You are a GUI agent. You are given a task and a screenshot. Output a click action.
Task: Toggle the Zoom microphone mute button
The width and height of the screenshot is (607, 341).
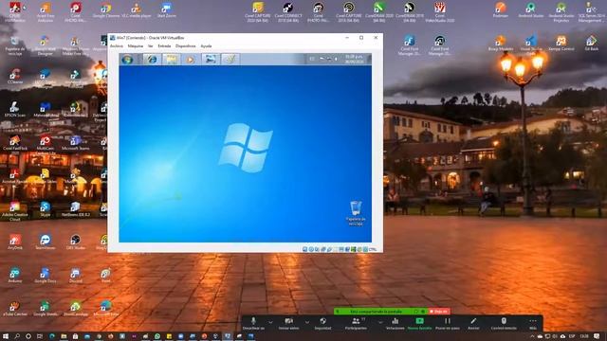click(253, 324)
